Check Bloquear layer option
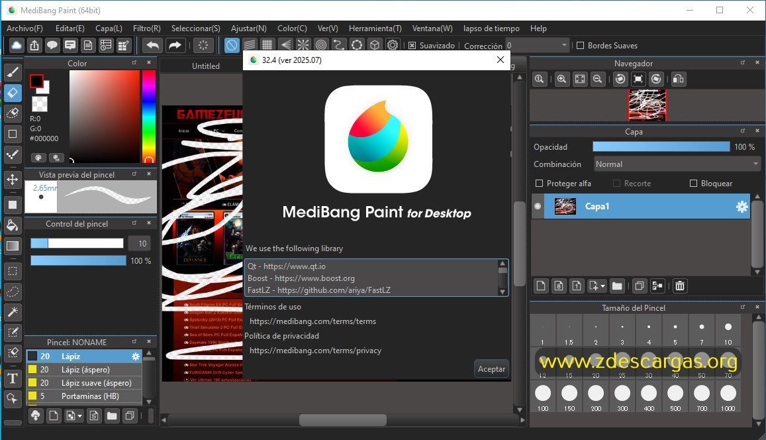The image size is (766, 440). pyautogui.click(x=693, y=184)
